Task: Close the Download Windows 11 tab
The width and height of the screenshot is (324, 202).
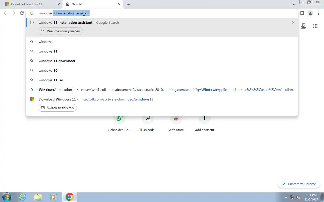Action: (59, 4)
